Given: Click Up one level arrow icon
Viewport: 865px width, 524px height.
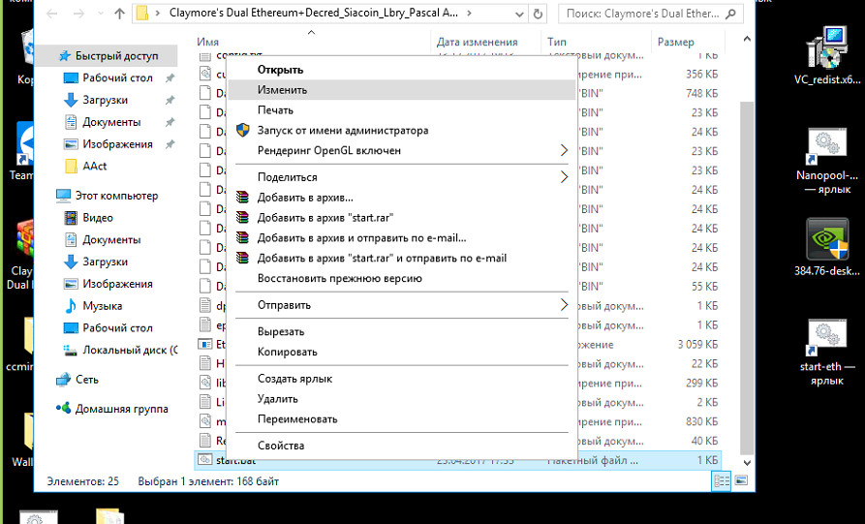Looking at the screenshot, I should (x=120, y=14).
